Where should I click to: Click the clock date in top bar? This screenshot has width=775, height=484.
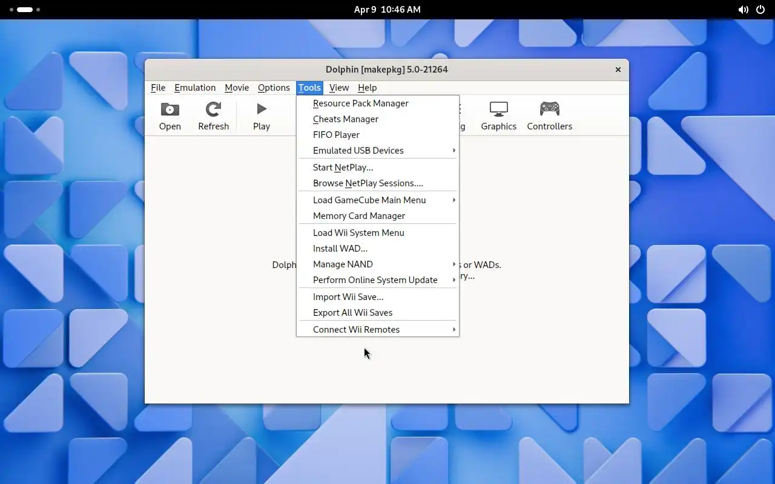coord(387,10)
